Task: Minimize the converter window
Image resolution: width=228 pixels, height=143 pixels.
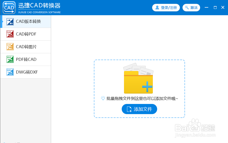Action: pos(206,7)
